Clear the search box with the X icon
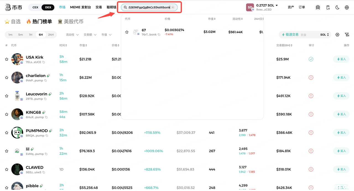This screenshot has height=191, width=354. coord(173,7)
